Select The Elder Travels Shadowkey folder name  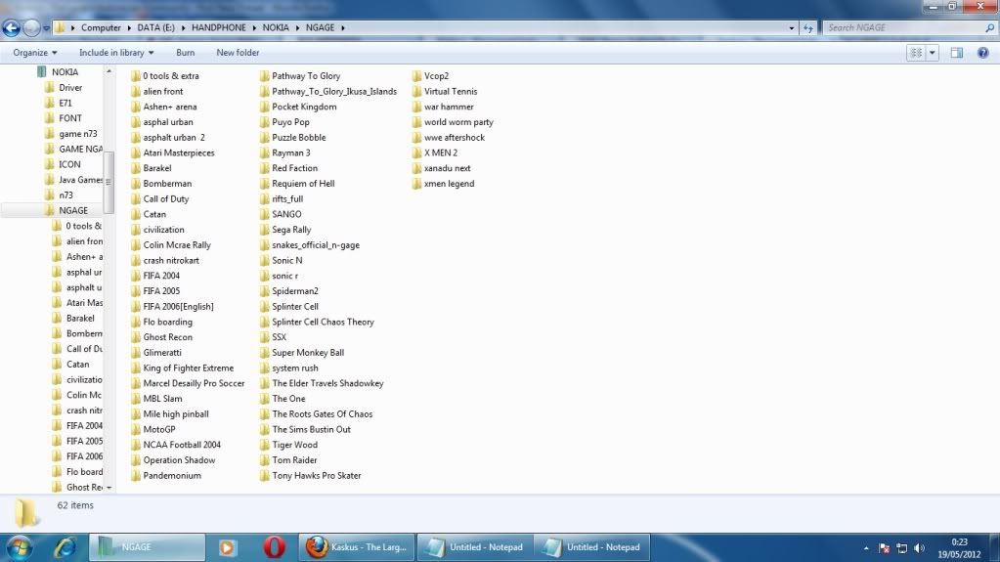click(x=327, y=383)
